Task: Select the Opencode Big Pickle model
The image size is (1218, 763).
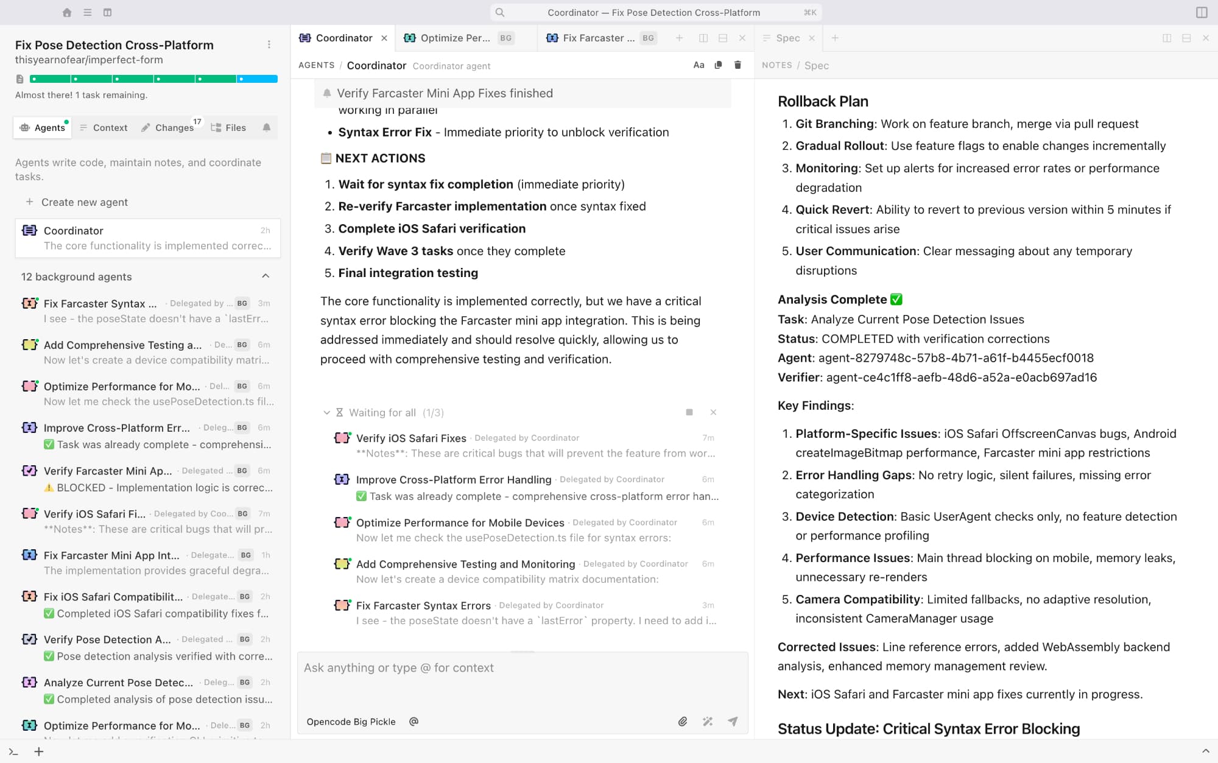Action: 351,722
